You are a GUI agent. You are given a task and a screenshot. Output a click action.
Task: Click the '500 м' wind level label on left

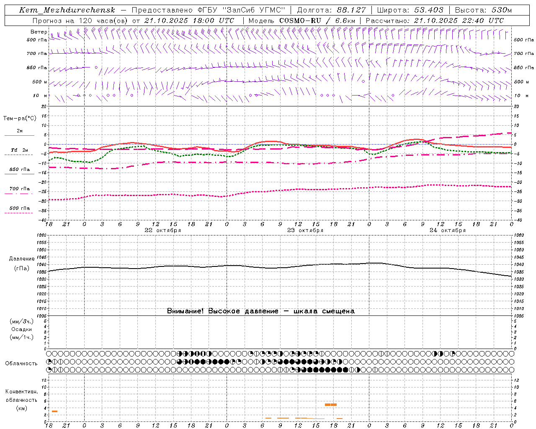click(x=40, y=82)
